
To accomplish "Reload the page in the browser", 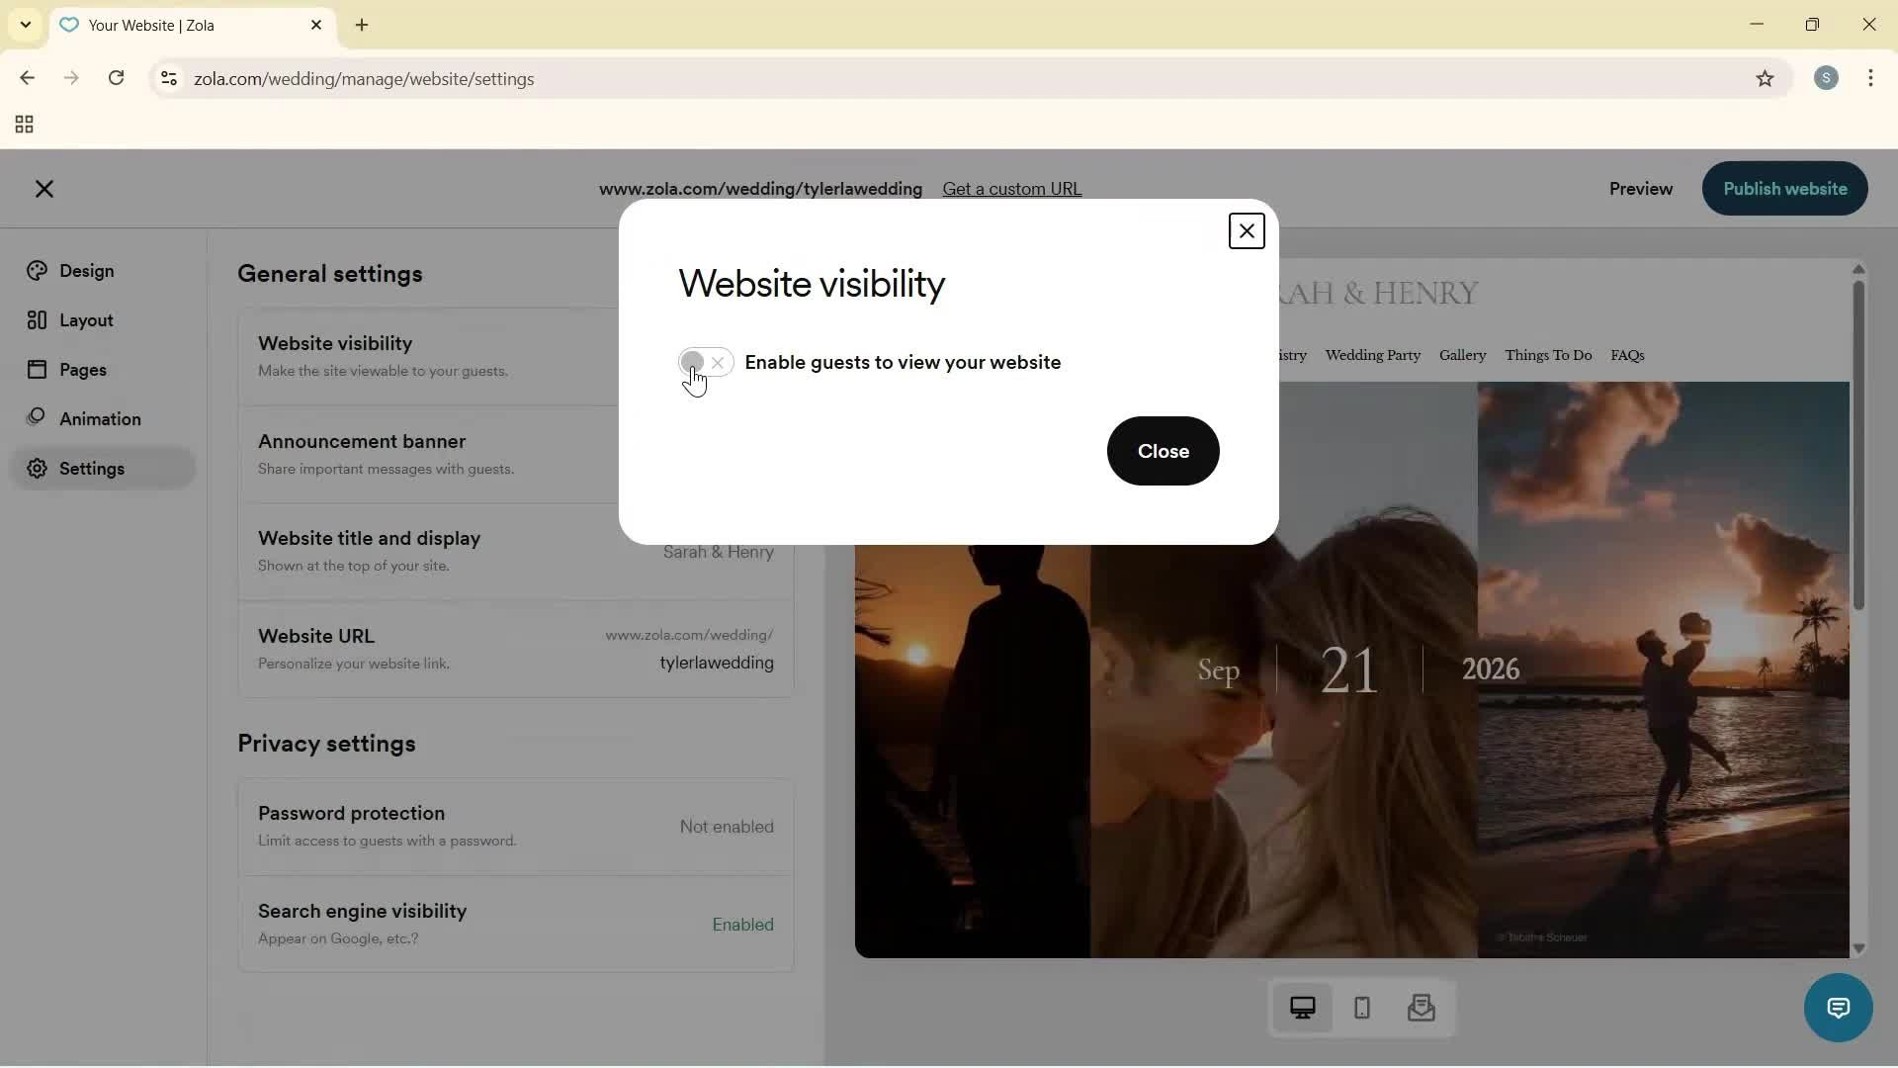I will tap(116, 78).
